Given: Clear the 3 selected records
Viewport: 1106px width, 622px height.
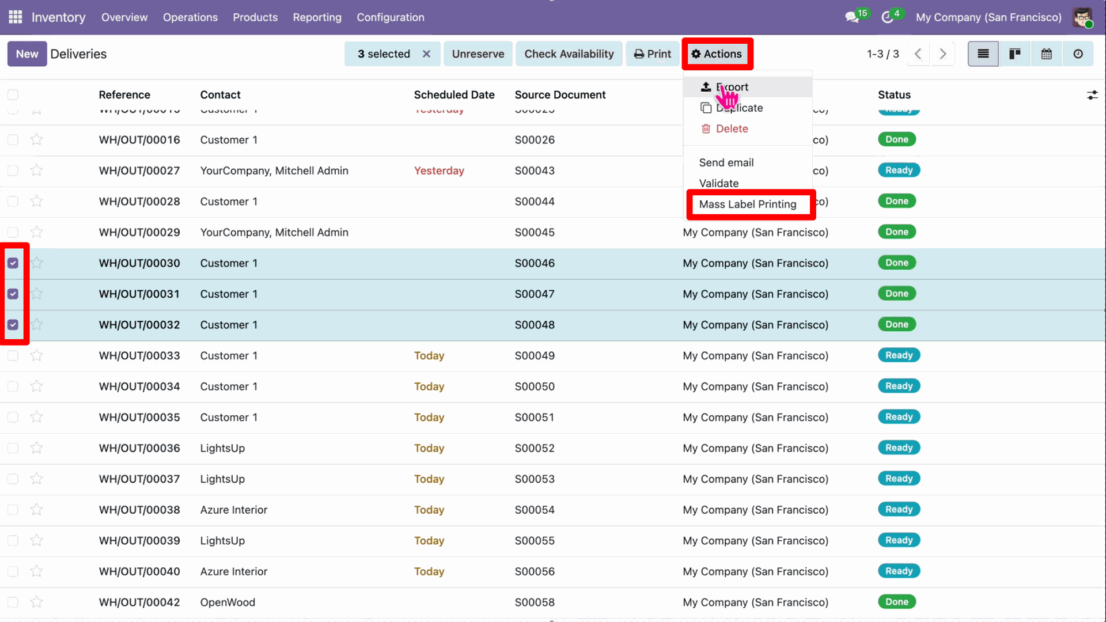Looking at the screenshot, I should pyautogui.click(x=426, y=54).
